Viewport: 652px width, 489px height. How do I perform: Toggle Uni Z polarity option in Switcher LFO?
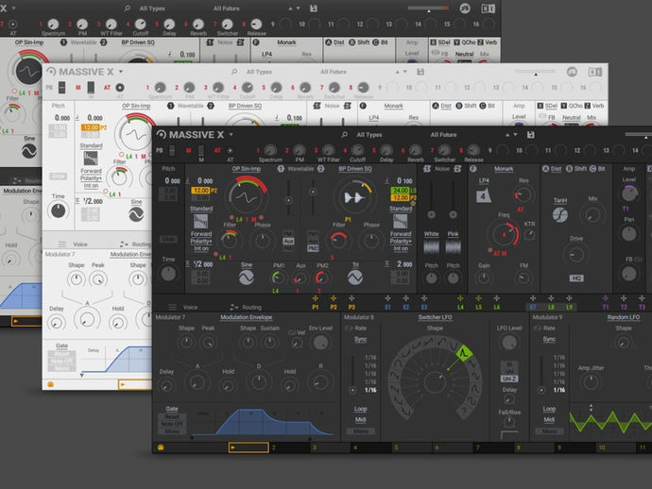[509, 379]
